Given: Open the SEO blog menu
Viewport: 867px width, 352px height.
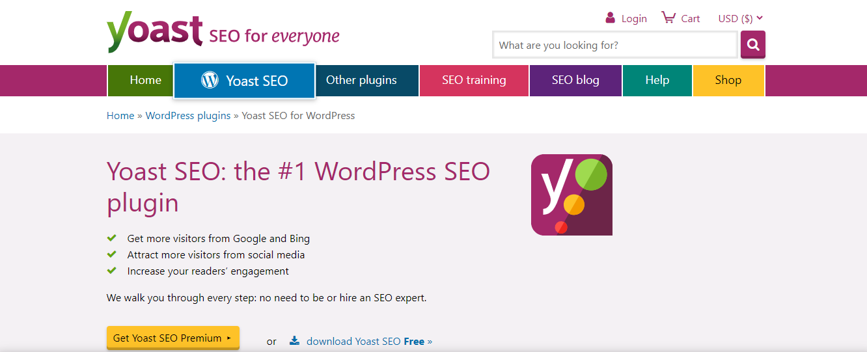Looking at the screenshot, I should coord(575,80).
